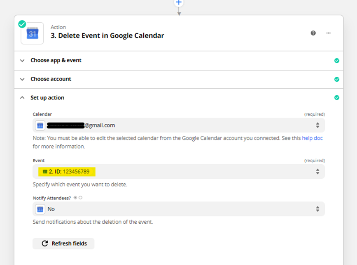This screenshot has height=265, width=357.
Task: Click green check badge on the step app icon
Action: coord(22,24)
